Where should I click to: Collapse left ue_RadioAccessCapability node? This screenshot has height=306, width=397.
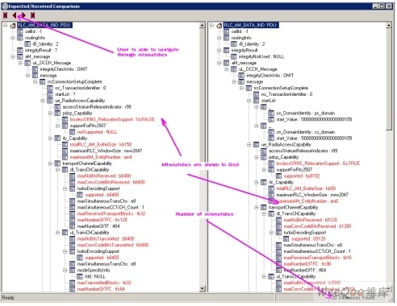tap(43, 101)
